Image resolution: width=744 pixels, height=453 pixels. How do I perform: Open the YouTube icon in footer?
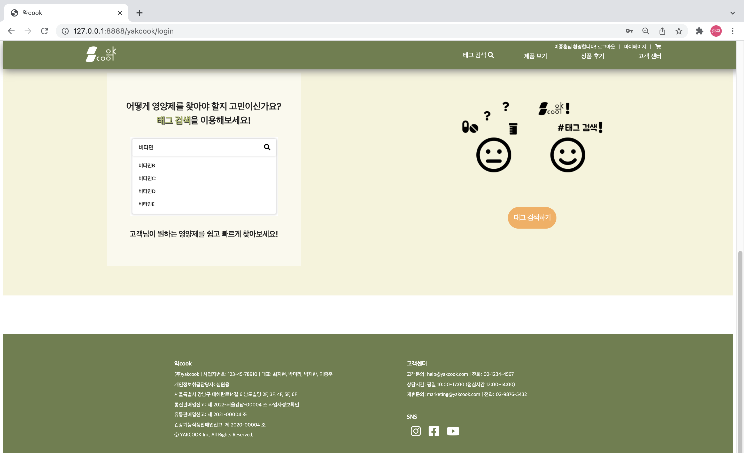coord(453,431)
